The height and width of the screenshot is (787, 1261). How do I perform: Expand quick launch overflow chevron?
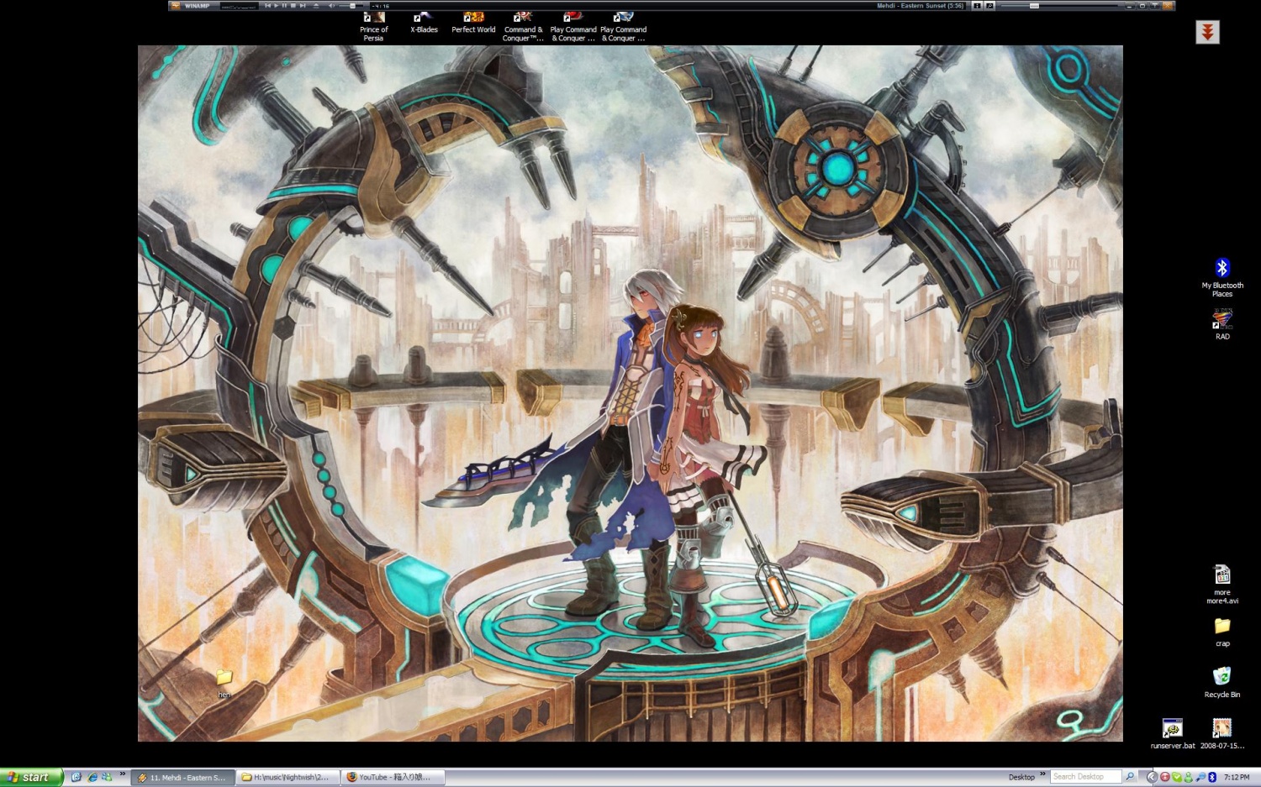(123, 774)
